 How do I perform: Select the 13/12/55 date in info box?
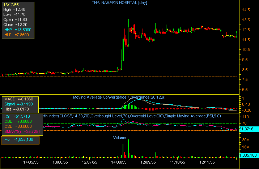[11, 5]
